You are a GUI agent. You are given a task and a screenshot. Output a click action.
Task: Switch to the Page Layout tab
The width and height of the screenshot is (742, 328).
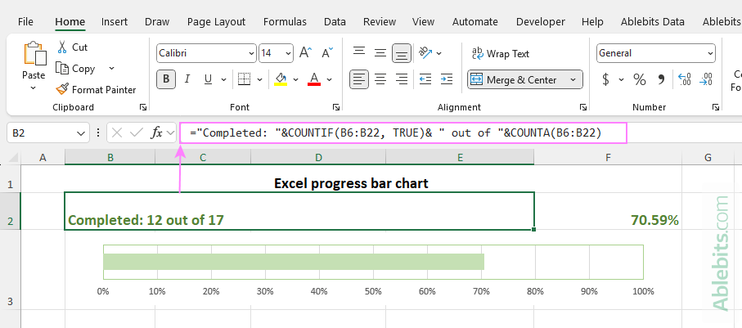(x=216, y=22)
